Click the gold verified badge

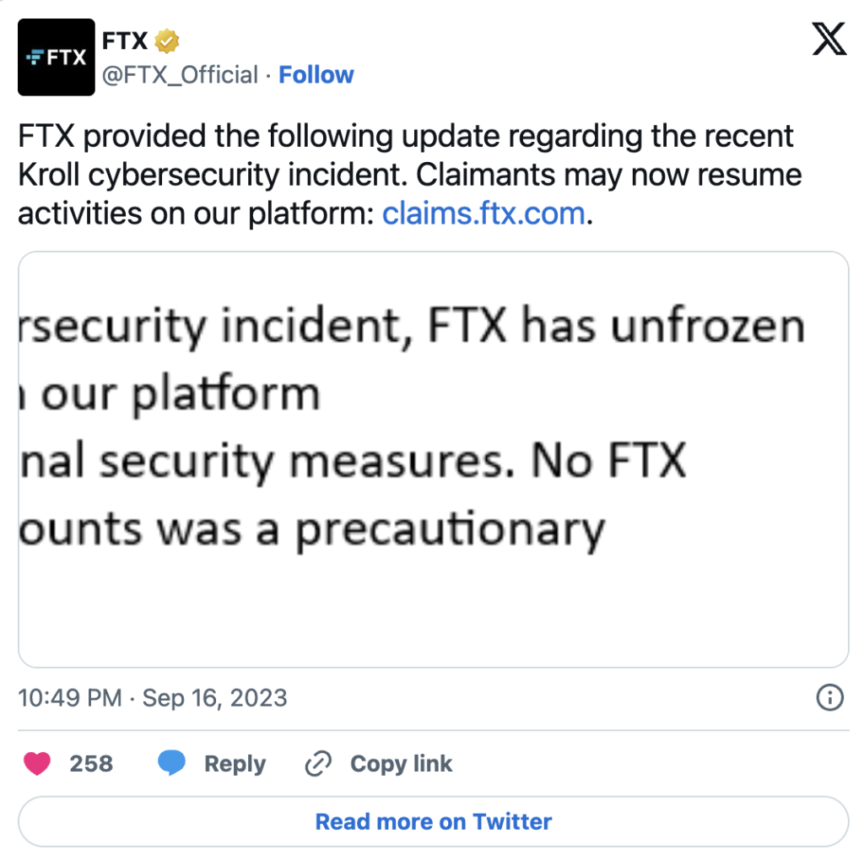point(166,40)
